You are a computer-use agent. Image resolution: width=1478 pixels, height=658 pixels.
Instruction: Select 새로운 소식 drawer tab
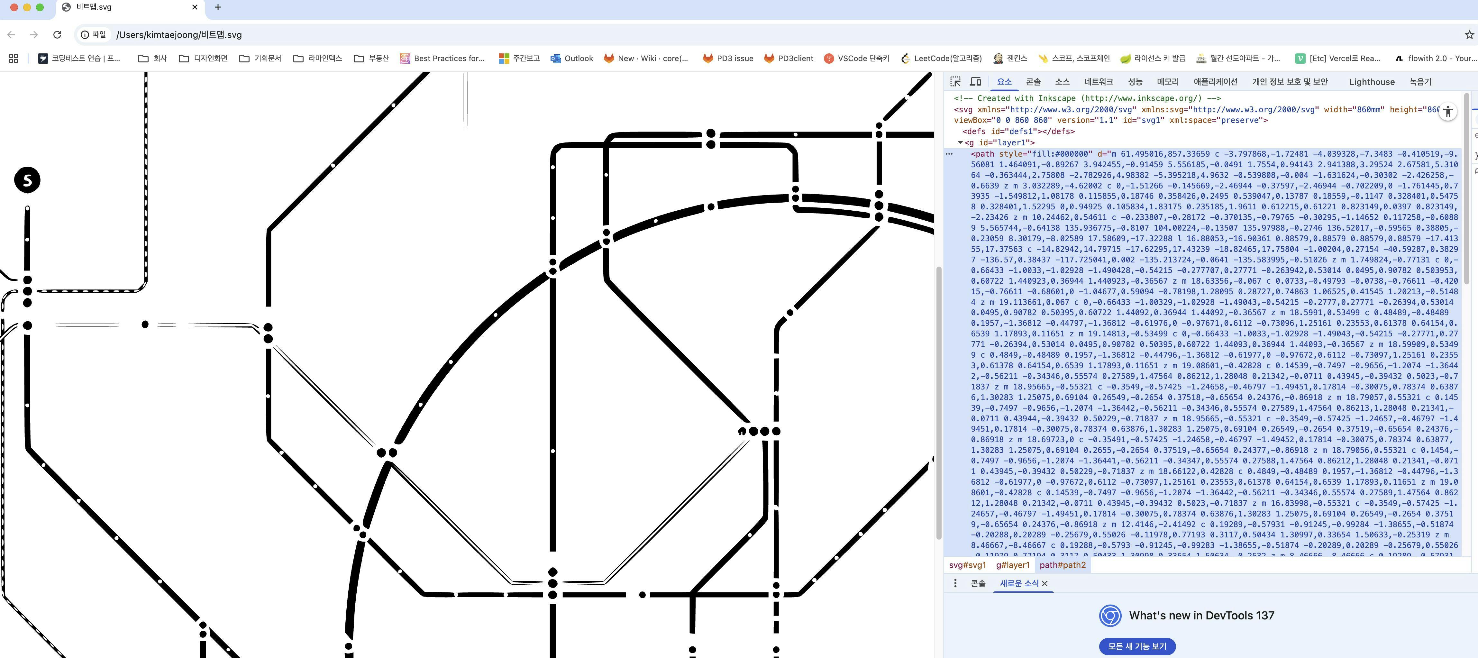(x=1019, y=583)
